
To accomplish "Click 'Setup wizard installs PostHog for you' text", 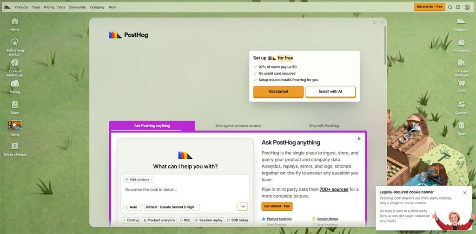I will 288,80.
